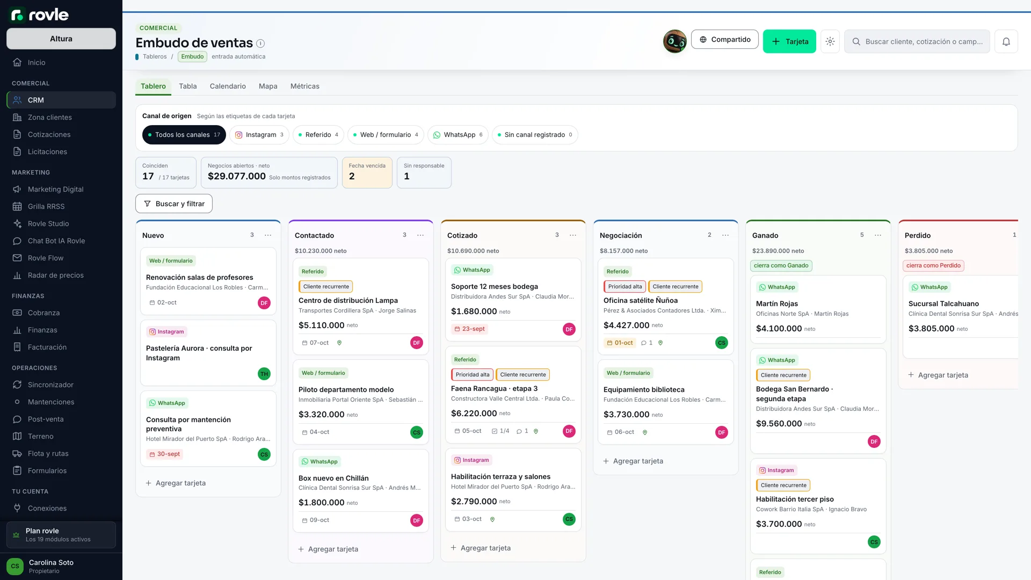Viewport: 1031px width, 580px height.
Task: Focus the Buscar cliente search field
Action: (x=917, y=41)
